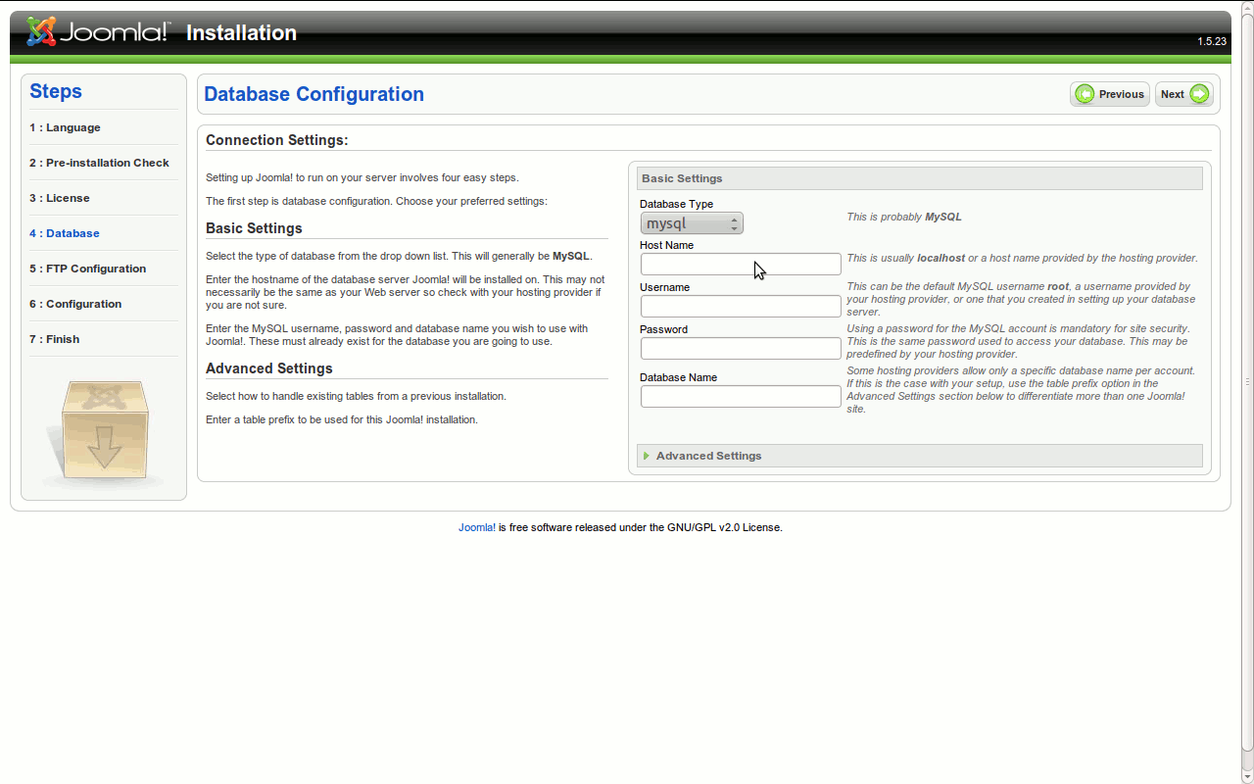Select step "6 : Configuration"

point(75,304)
